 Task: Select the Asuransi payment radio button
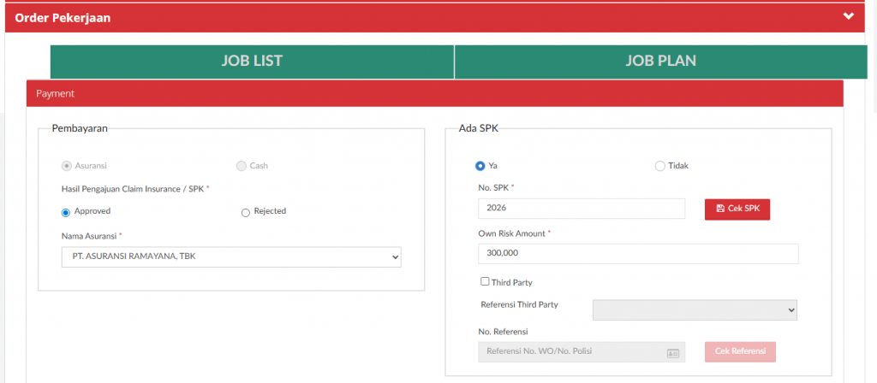(66, 166)
